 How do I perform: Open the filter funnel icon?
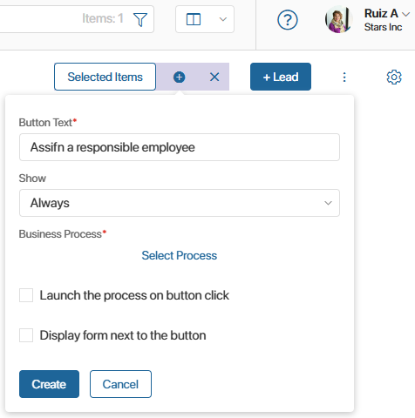pyautogui.click(x=140, y=19)
